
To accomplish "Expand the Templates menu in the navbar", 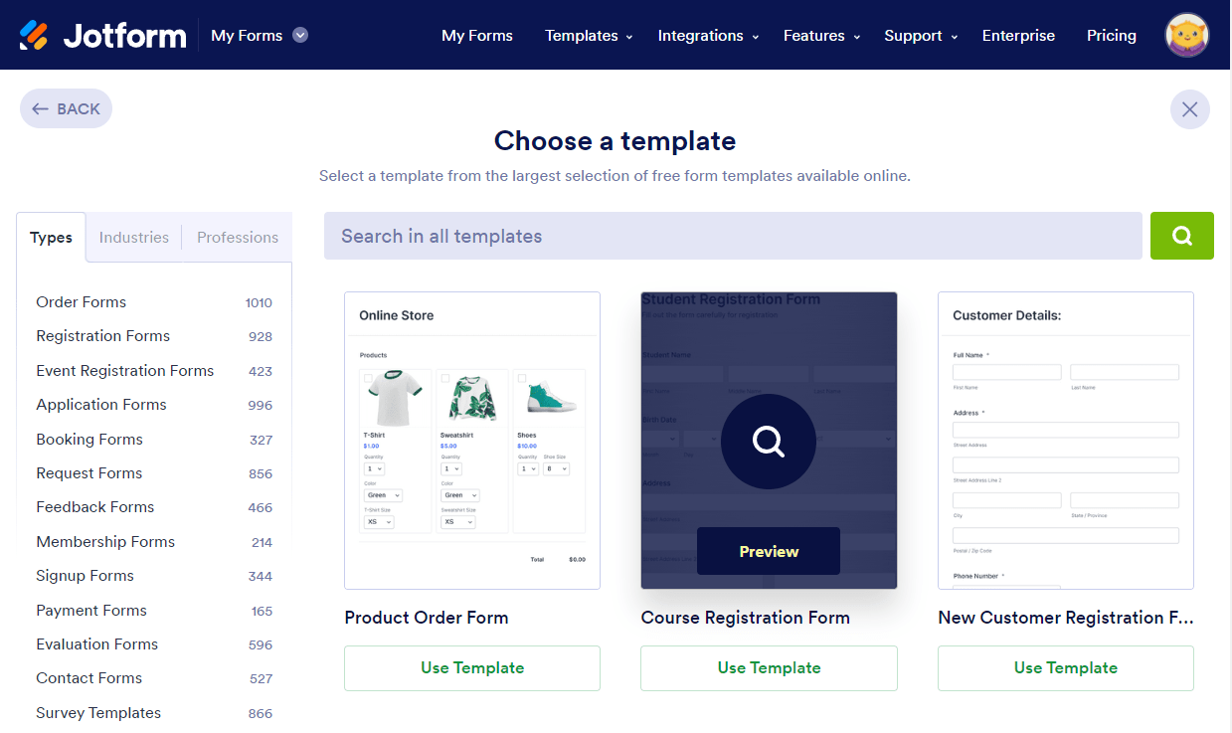I will (x=589, y=36).
